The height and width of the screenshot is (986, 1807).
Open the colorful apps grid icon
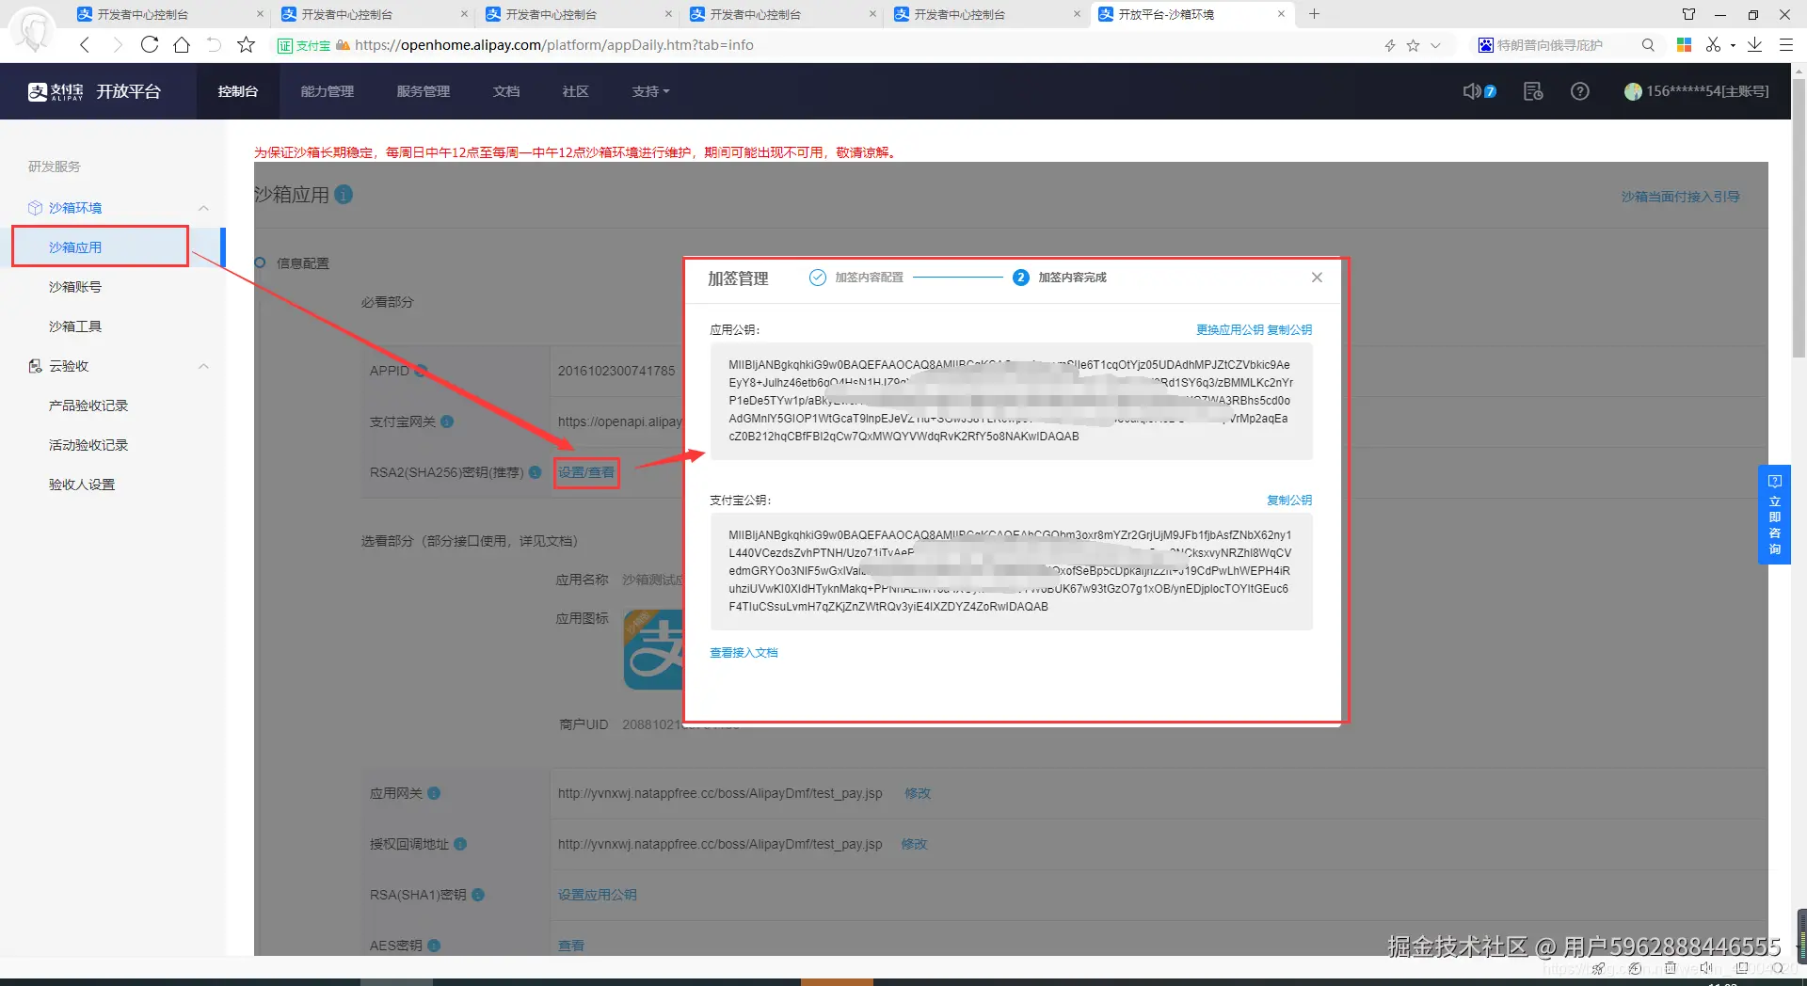coord(1685,44)
